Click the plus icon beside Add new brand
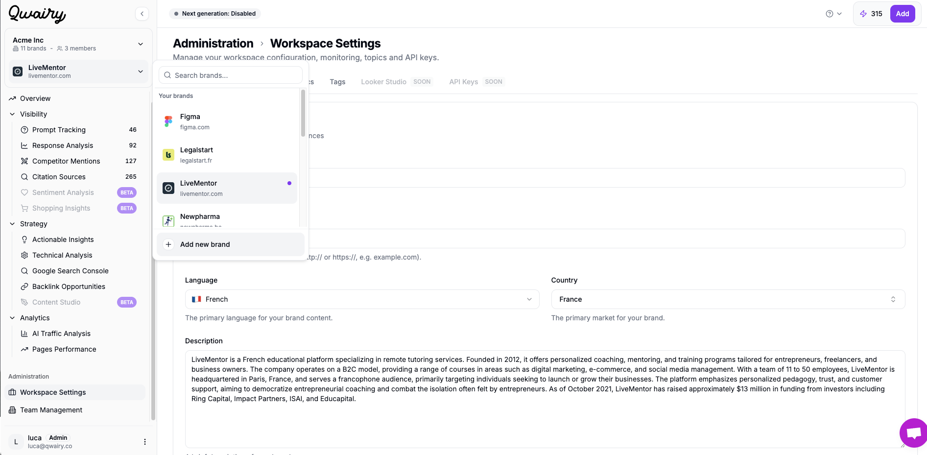This screenshot has height=455, width=927. [x=168, y=244]
